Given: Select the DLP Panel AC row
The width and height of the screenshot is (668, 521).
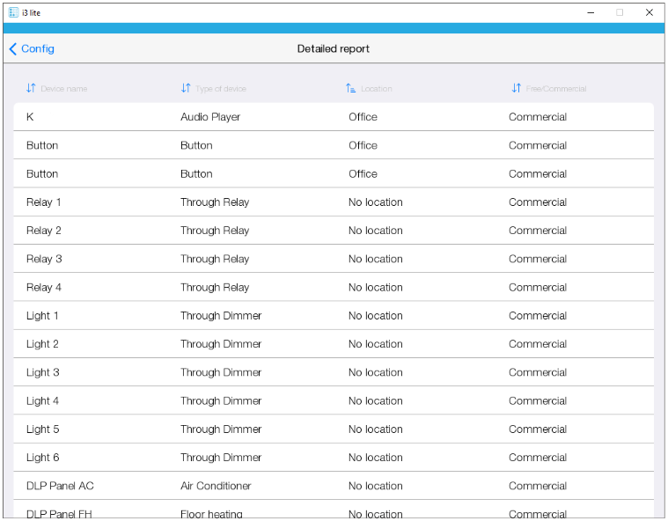Looking at the screenshot, I should 334,486.
